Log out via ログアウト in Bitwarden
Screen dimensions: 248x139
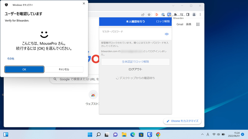tap(135, 69)
